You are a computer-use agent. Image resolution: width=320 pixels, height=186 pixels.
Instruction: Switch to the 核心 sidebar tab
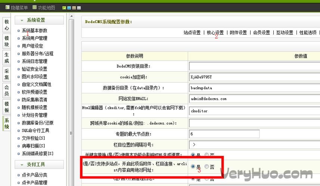(6, 25)
